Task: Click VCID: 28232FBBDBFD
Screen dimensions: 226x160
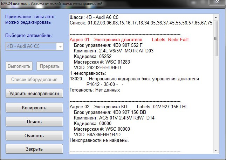Action: (97, 67)
